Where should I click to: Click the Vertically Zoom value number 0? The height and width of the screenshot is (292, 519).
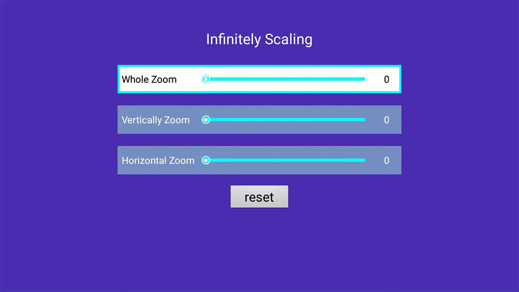[x=386, y=120]
